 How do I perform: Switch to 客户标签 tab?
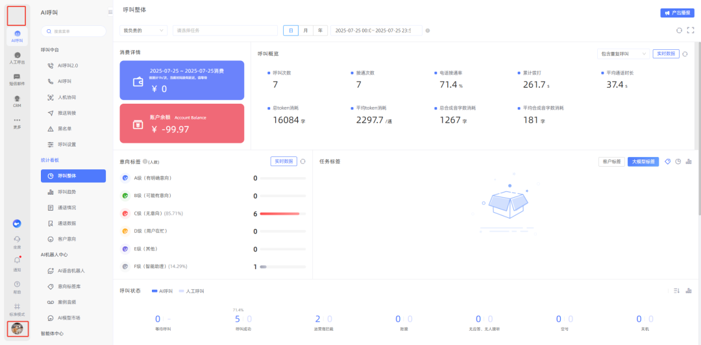tap(611, 161)
